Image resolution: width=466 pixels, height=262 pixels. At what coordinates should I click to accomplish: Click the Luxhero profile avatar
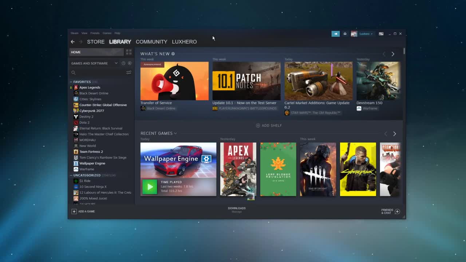354,34
